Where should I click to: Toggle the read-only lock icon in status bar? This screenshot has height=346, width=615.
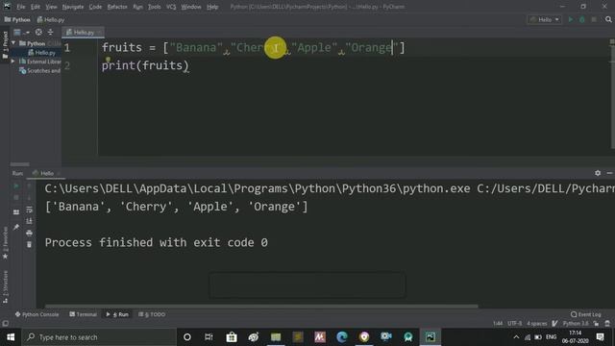pyautogui.click(x=596, y=323)
